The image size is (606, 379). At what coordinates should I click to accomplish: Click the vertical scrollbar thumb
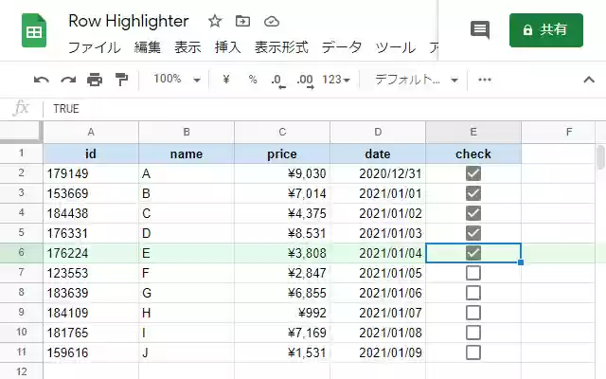[600, 157]
